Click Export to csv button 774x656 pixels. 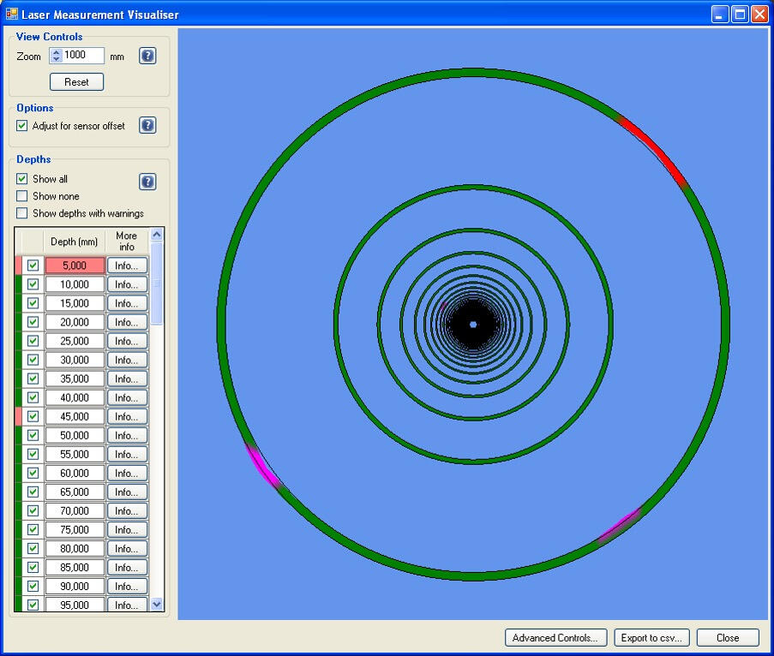pyautogui.click(x=651, y=638)
